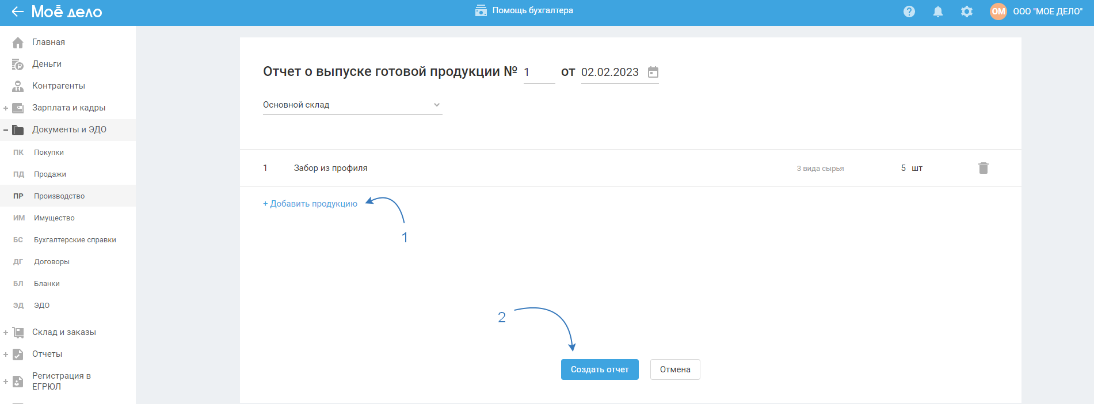Image resolution: width=1094 pixels, height=404 pixels.
Task: Click the Отчеты document check icon
Action: click(x=18, y=354)
